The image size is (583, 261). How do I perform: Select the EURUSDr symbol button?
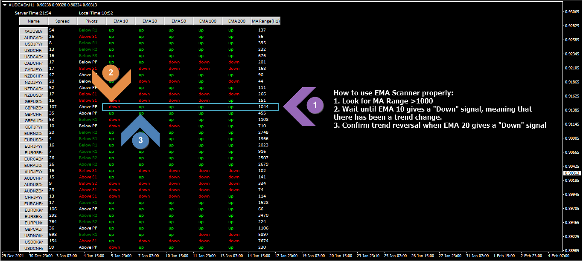click(34, 140)
